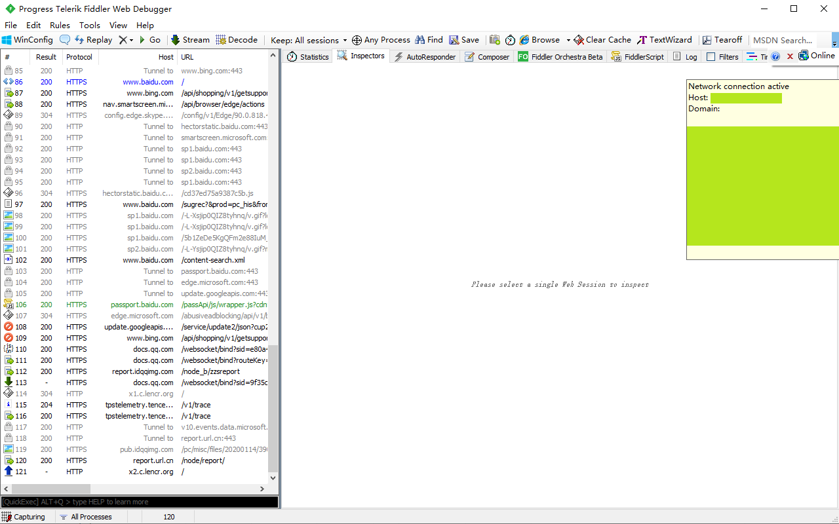Sort sessions by # column header

[x=16, y=57]
